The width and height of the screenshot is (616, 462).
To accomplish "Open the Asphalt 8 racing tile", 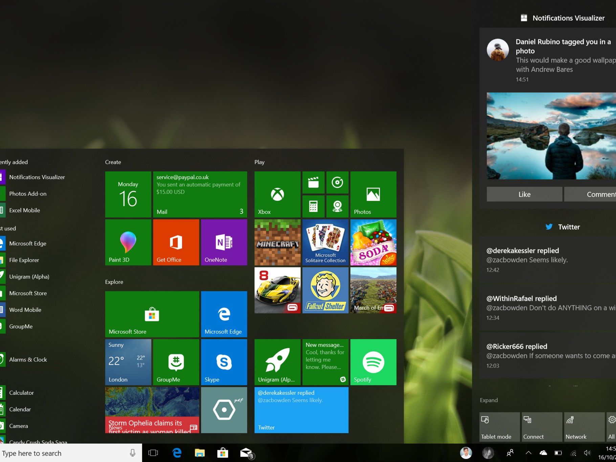I will [x=277, y=290].
